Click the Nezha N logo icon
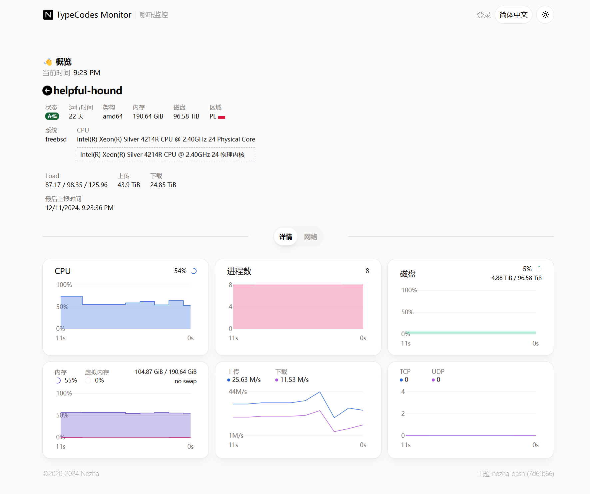The height and width of the screenshot is (494, 590). [48, 15]
